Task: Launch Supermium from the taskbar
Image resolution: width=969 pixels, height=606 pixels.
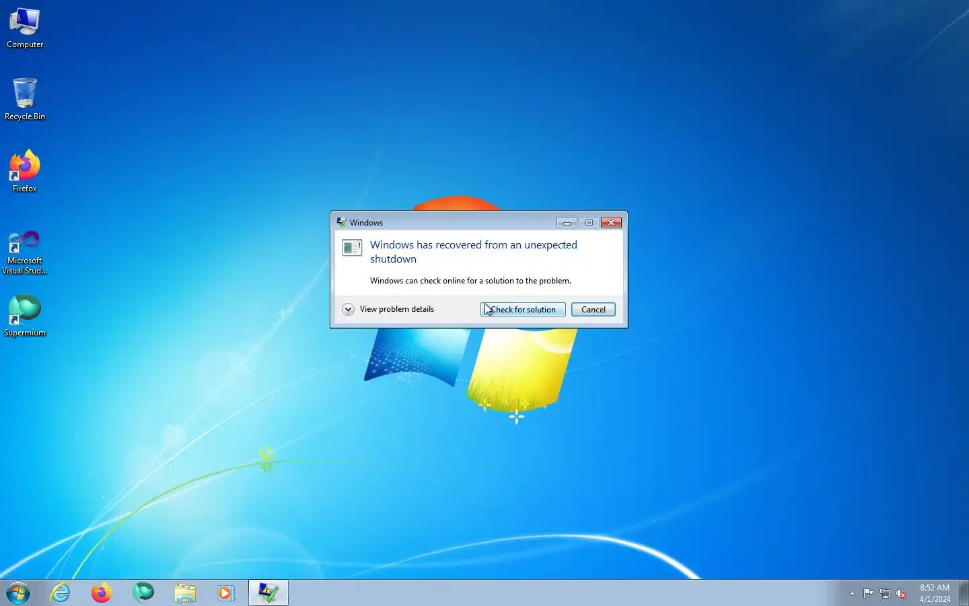Action: (143, 593)
